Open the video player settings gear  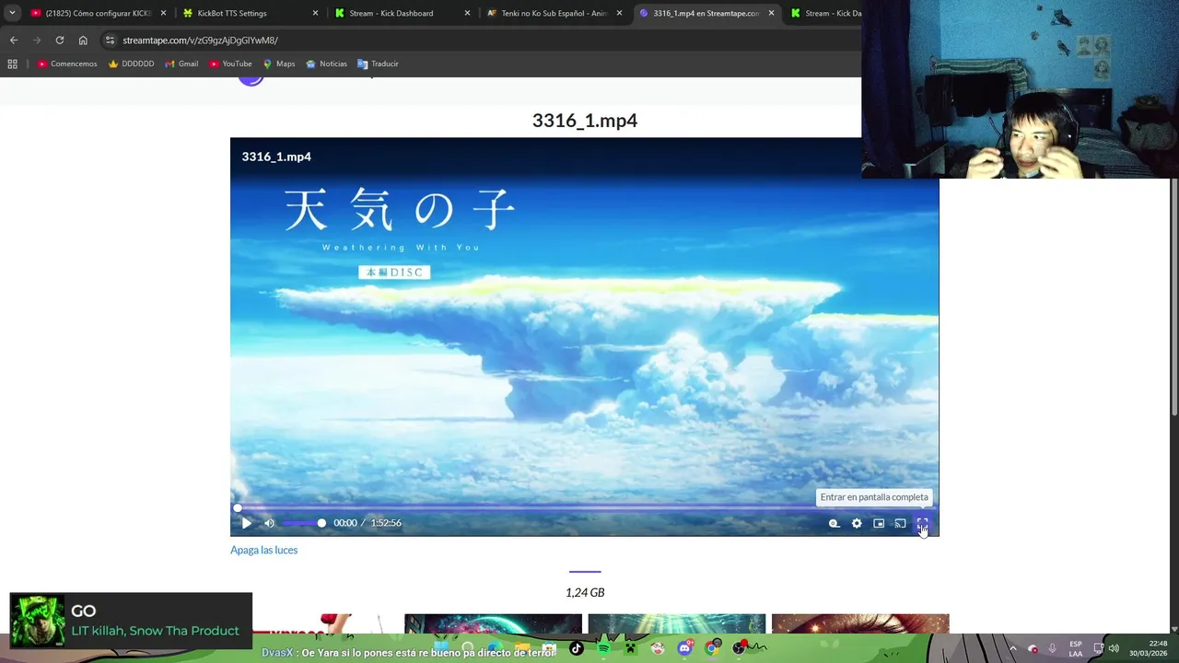tap(857, 523)
